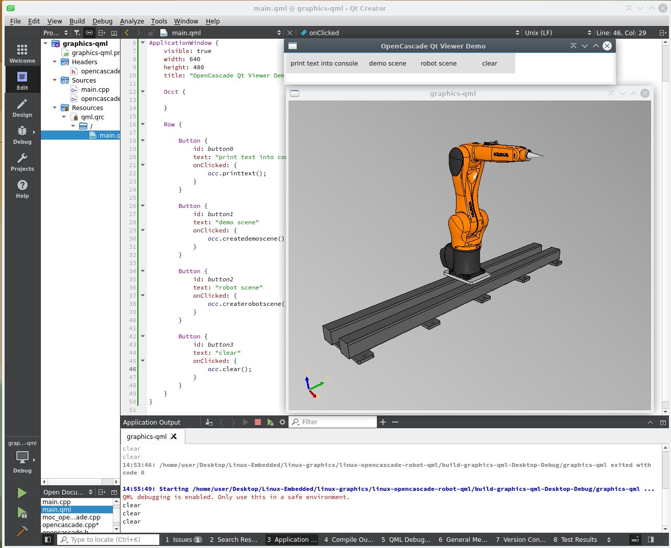Open the Tools menu
671x548 pixels.
pos(159,21)
